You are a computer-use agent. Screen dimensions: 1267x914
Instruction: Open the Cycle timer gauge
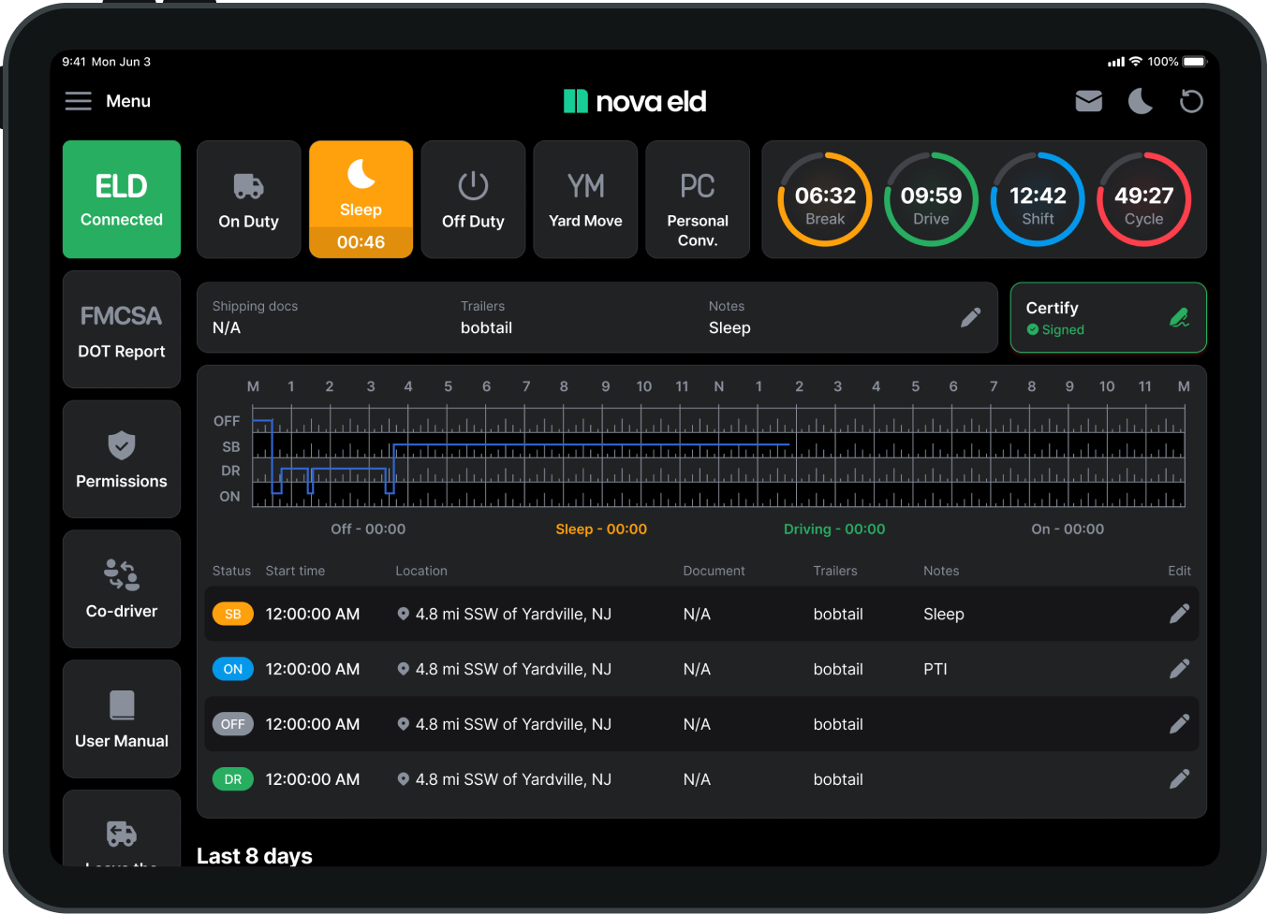[x=1143, y=199]
